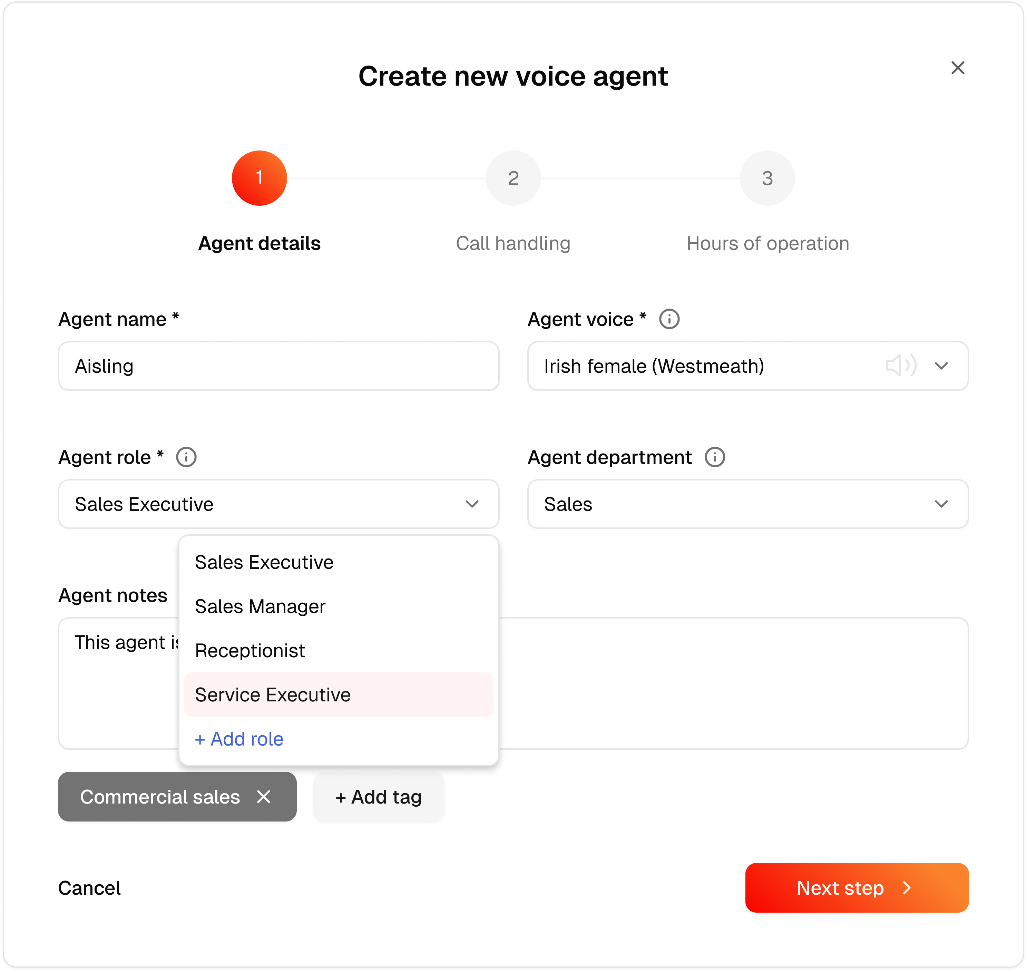
Task: Click the step 1 circle
Action: point(259,178)
